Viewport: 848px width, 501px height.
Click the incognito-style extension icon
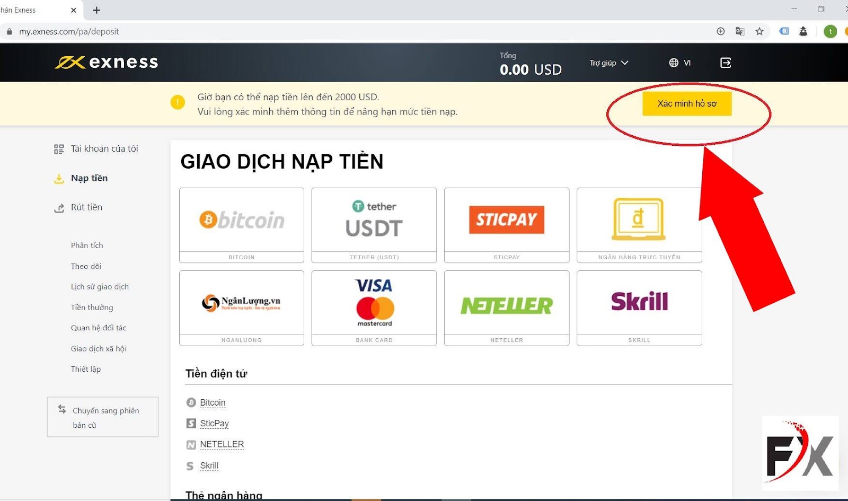[x=803, y=31]
